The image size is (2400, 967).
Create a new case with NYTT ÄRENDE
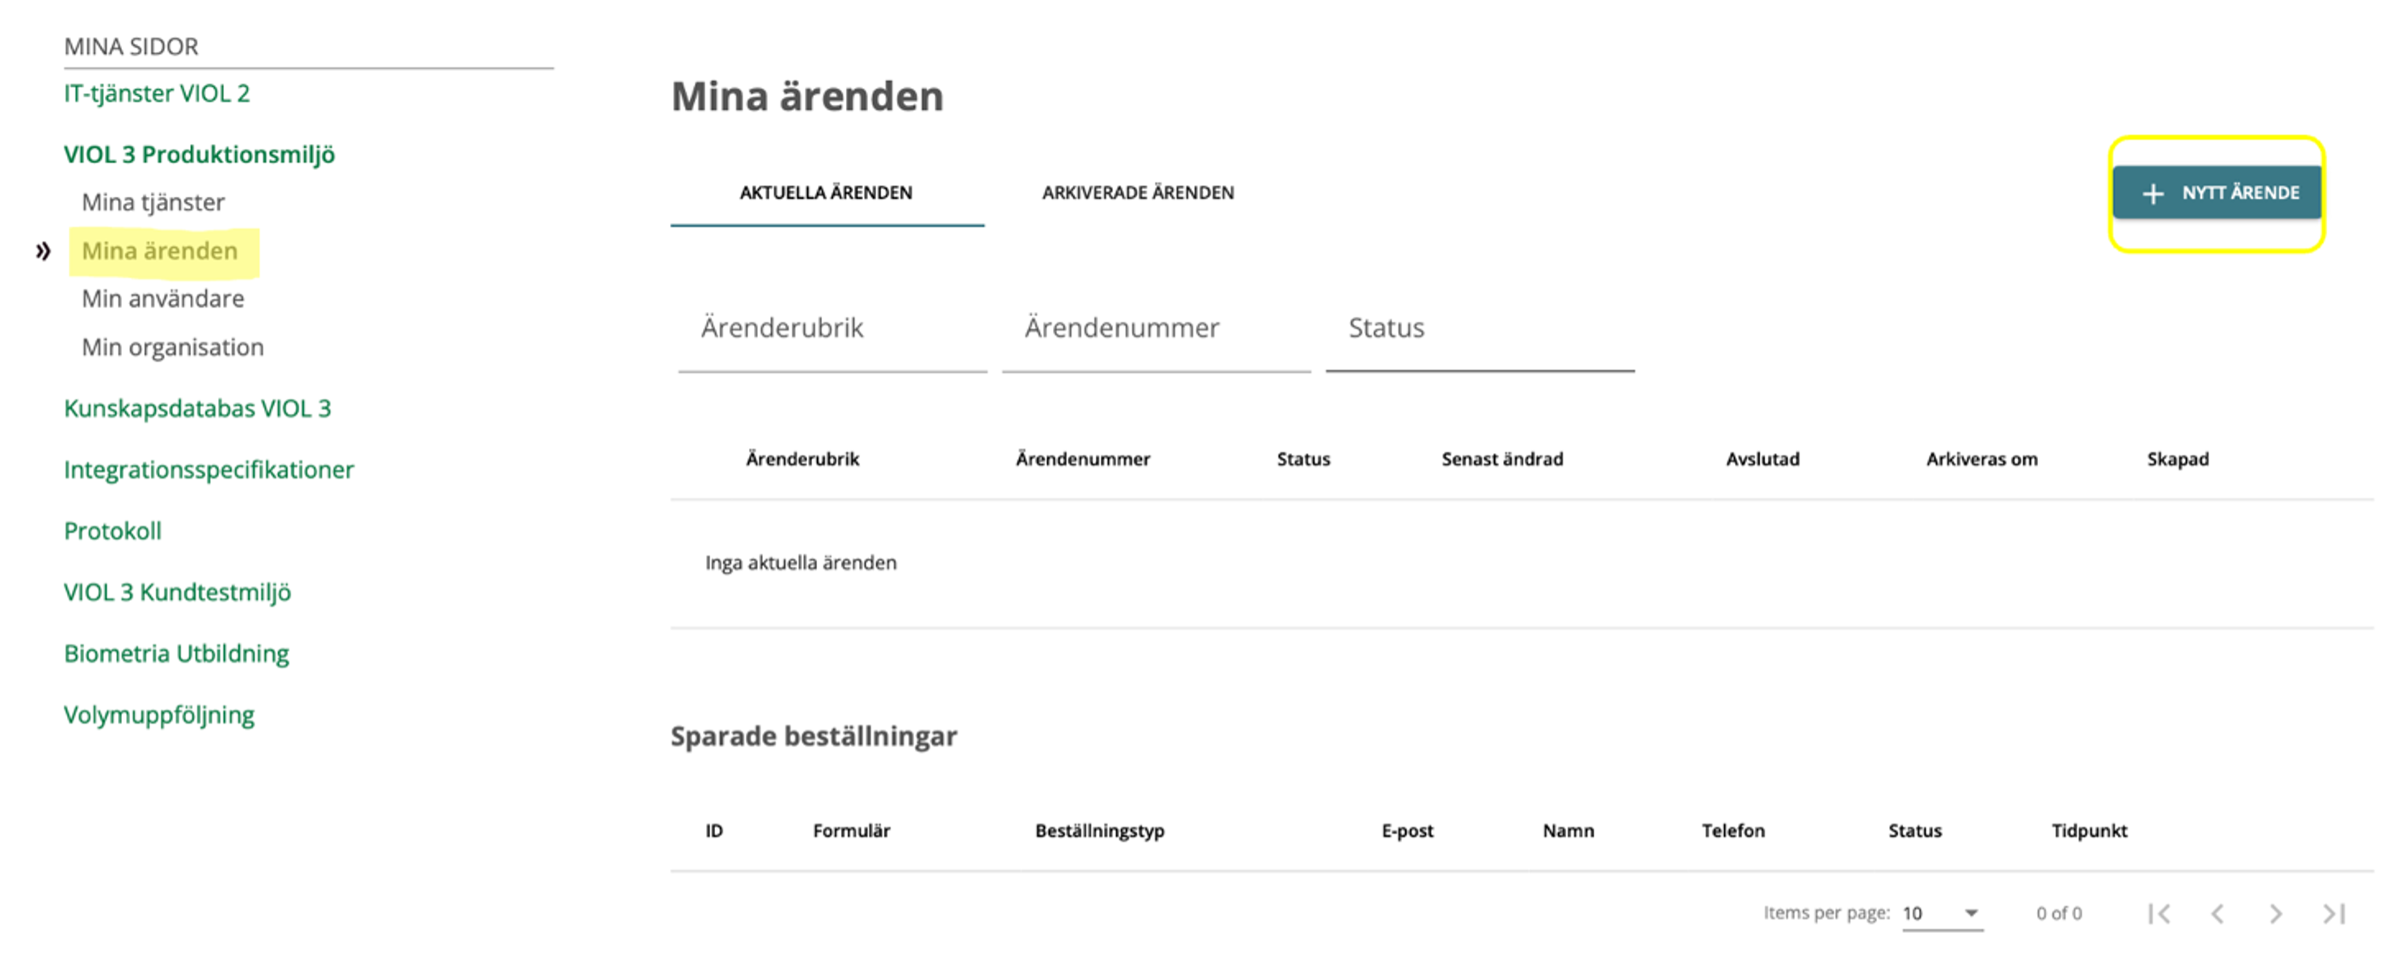(x=2217, y=193)
